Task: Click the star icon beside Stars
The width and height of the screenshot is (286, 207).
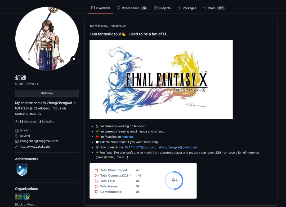Action: [205, 8]
